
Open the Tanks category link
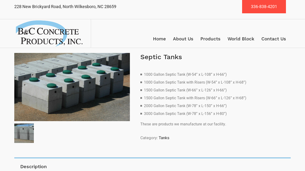[164, 138]
